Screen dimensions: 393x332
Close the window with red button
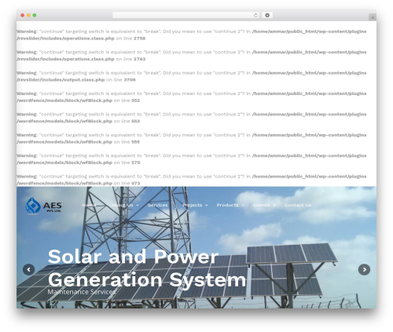[x=23, y=16]
